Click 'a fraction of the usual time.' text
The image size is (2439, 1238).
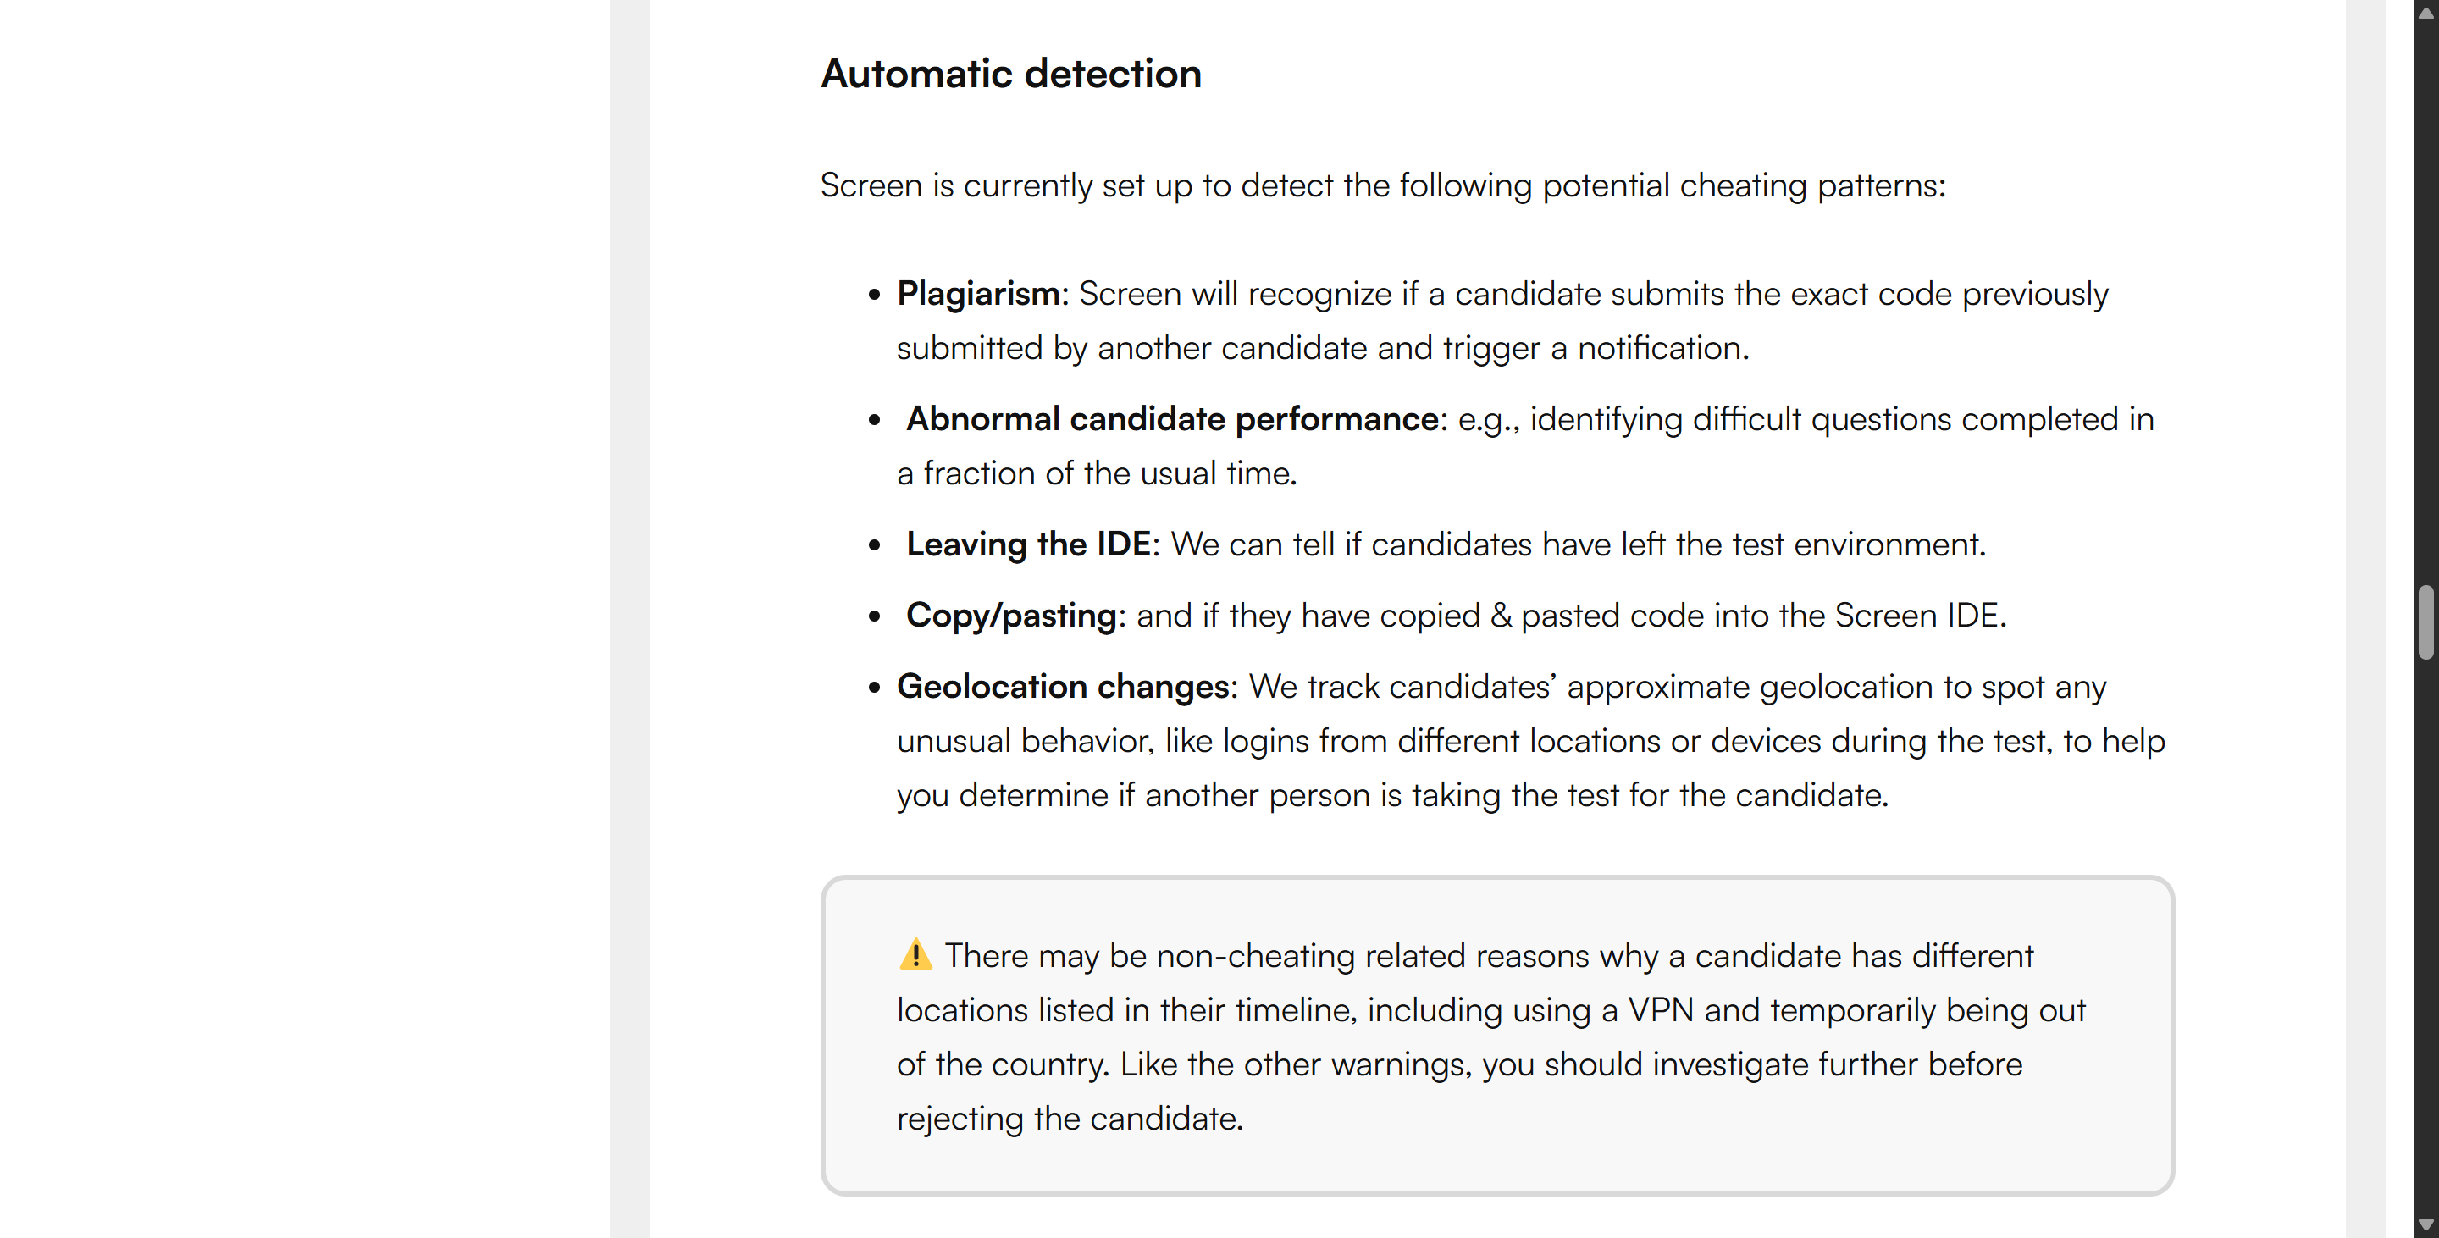[1097, 473]
